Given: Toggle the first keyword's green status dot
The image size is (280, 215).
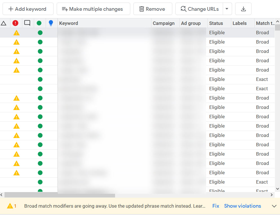Looking at the screenshot, I should coord(40,33).
